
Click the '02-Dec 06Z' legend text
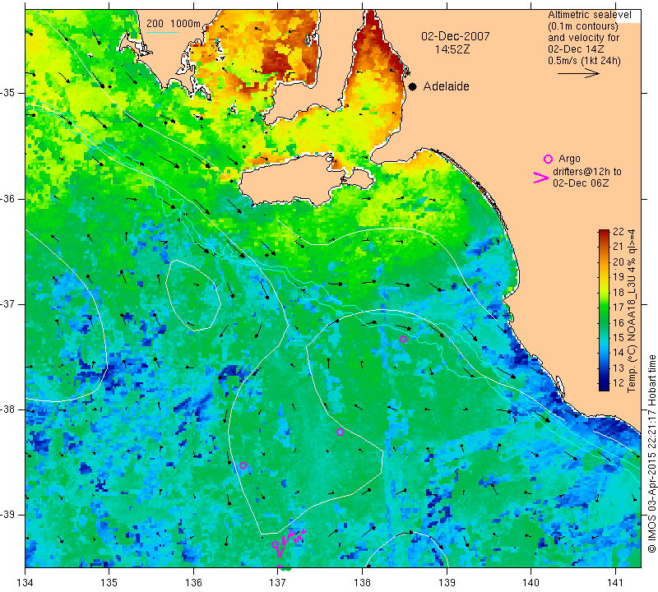581,183
